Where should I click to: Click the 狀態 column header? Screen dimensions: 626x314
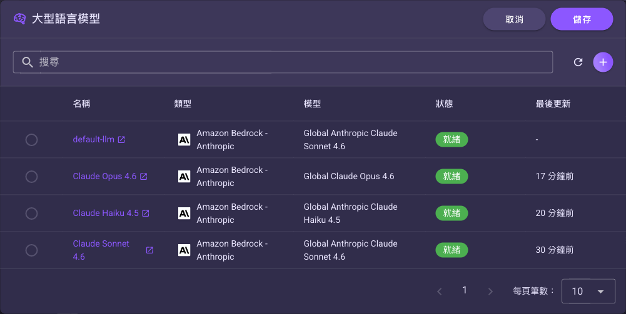pyautogui.click(x=444, y=104)
